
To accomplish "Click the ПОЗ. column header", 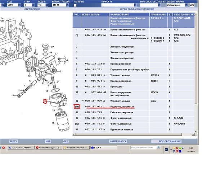I will tap(77, 15).
